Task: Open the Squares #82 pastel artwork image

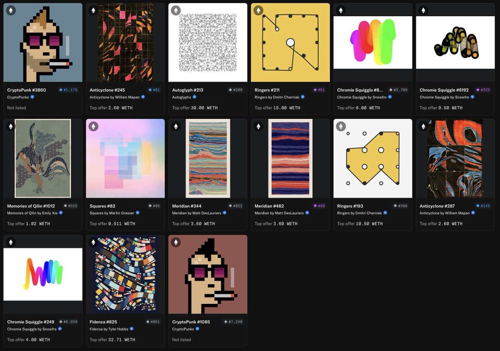Action: point(125,158)
